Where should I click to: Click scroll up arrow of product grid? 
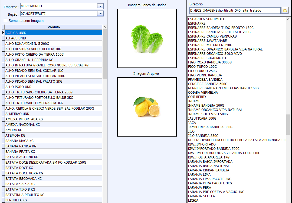point(104,27)
